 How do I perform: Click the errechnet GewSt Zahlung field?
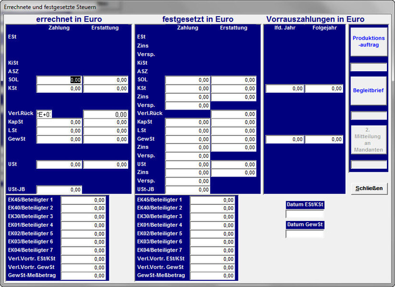coord(59,139)
